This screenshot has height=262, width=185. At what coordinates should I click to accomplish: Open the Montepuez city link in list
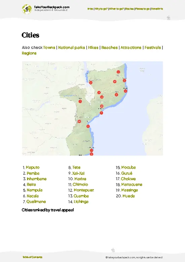click(x=84, y=190)
